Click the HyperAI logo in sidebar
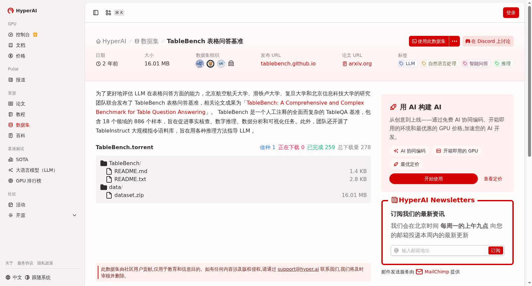 coord(22,11)
